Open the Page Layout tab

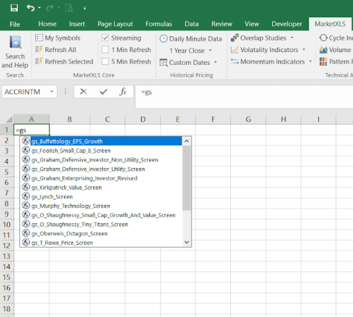point(115,24)
